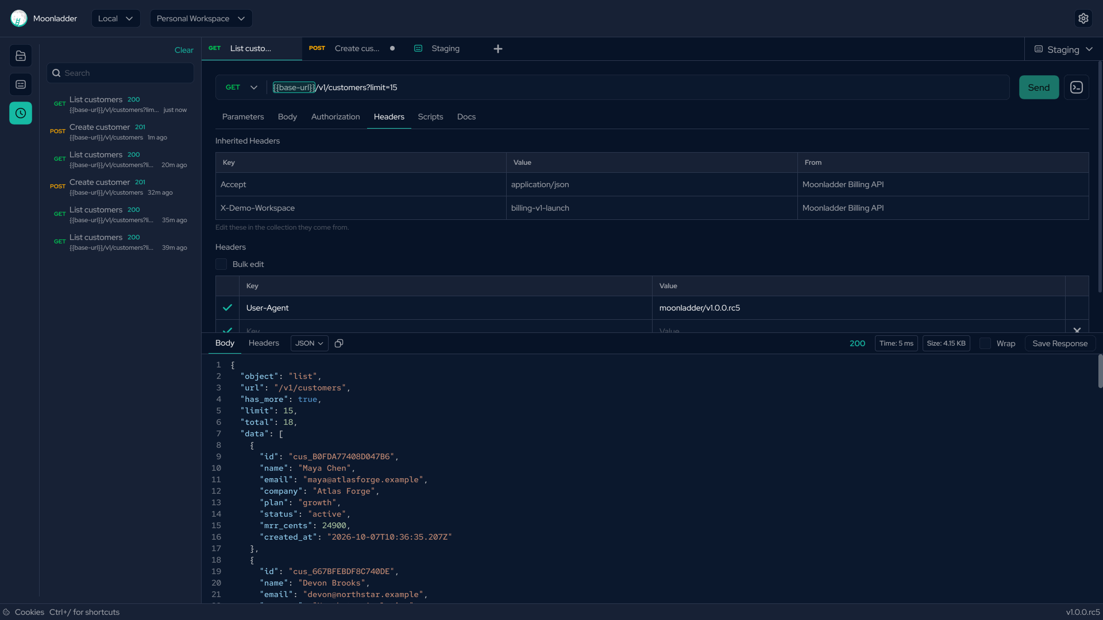Select the Body request tab

(287, 117)
